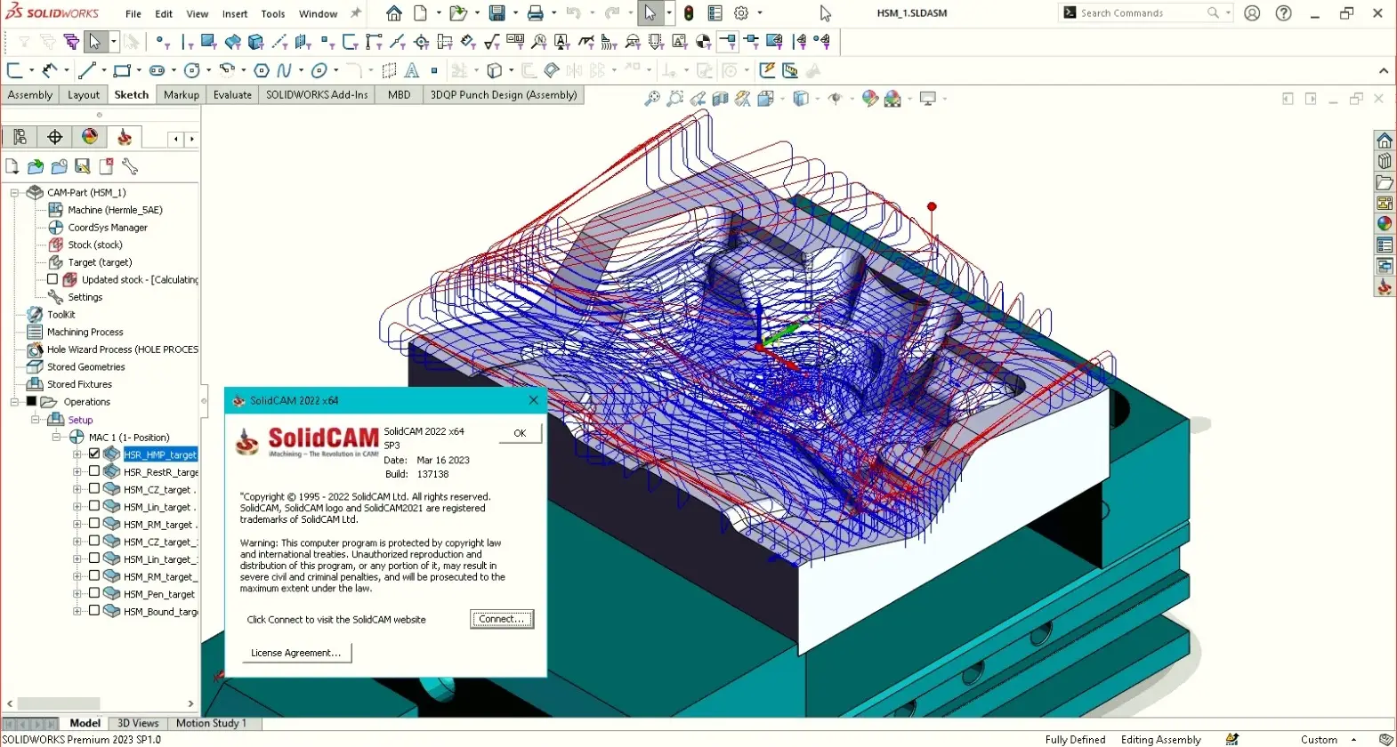Viewport: 1397px width, 747px height.
Task: Pick the Polygon sketch tool
Action: point(262,70)
